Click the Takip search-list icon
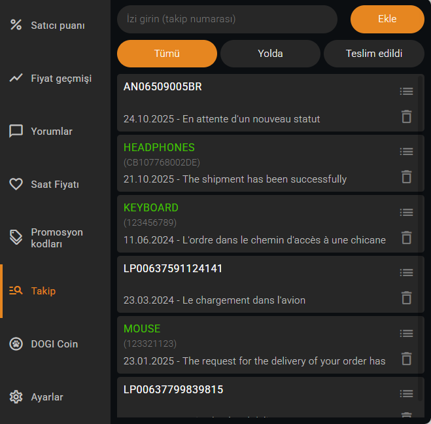The height and width of the screenshot is (424, 431). tap(16, 291)
